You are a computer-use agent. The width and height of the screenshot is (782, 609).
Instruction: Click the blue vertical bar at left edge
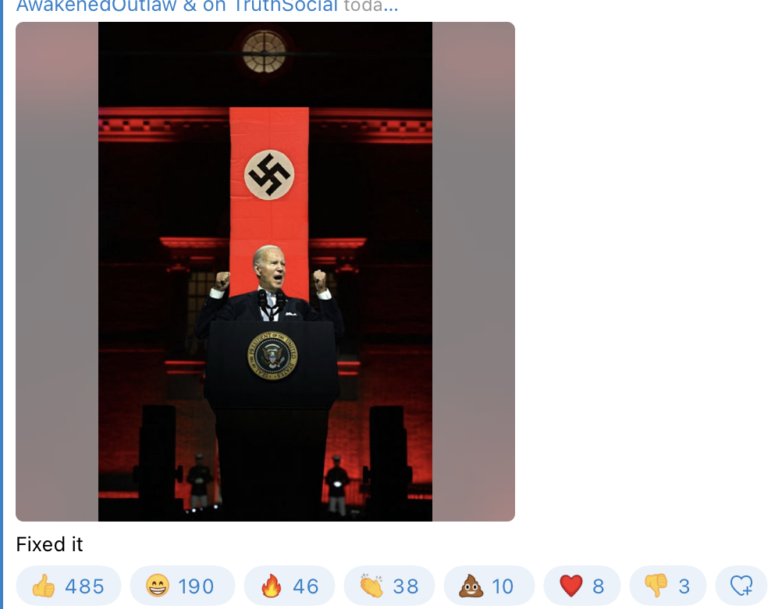pyautogui.click(x=2, y=304)
